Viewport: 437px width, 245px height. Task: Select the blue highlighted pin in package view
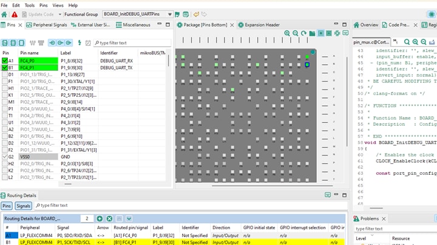click(x=307, y=64)
